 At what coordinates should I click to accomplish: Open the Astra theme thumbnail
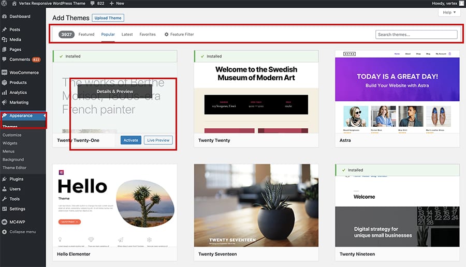[x=397, y=92]
